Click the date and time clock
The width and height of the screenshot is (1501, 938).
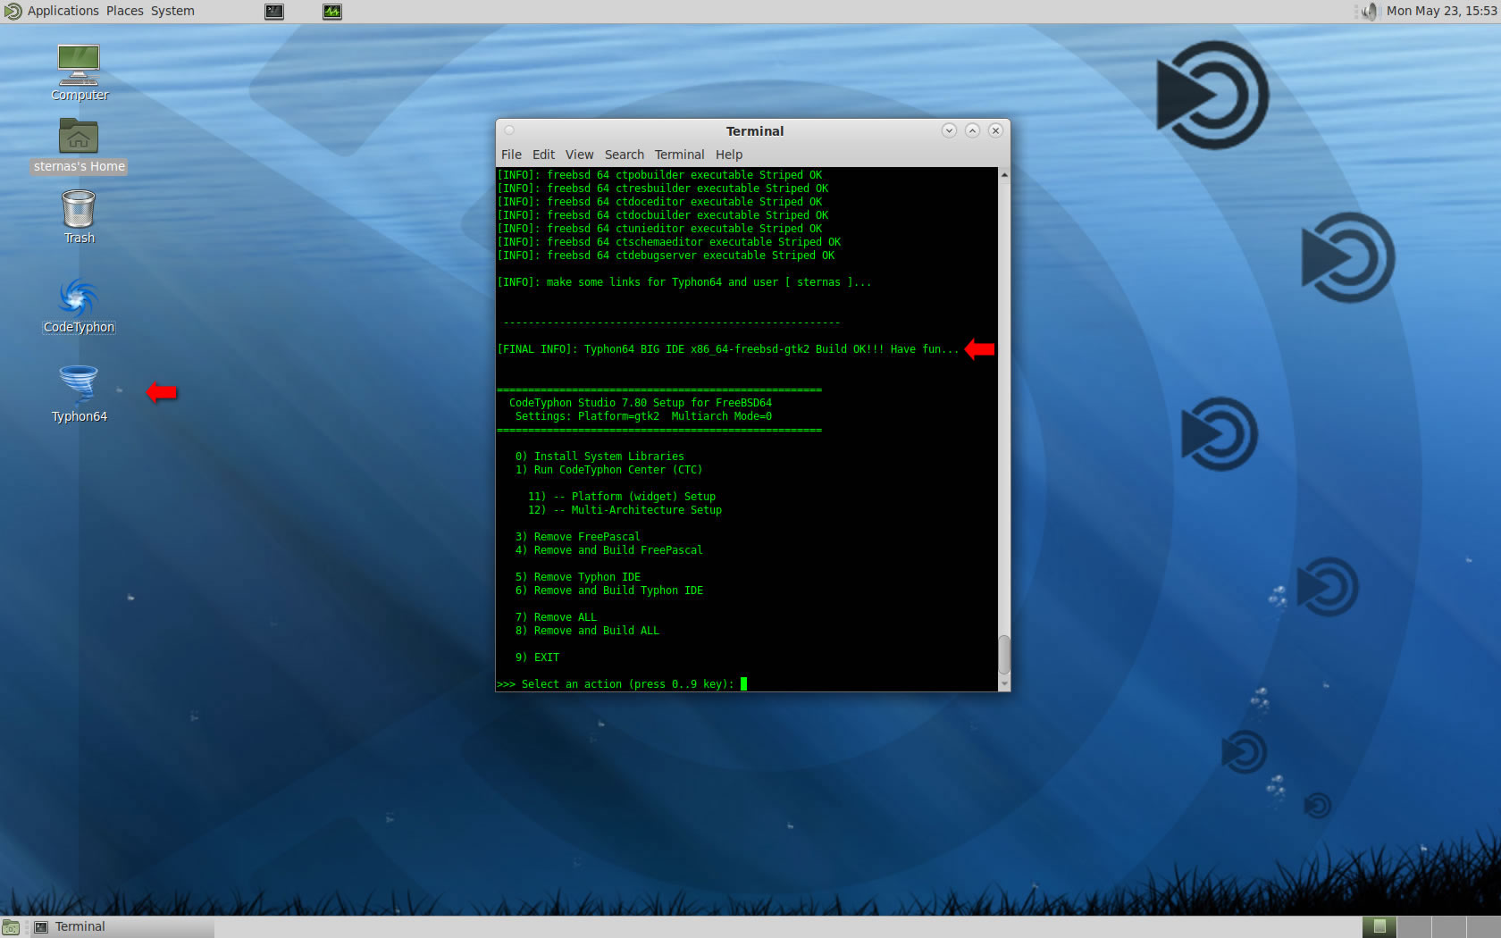click(x=1441, y=11)
